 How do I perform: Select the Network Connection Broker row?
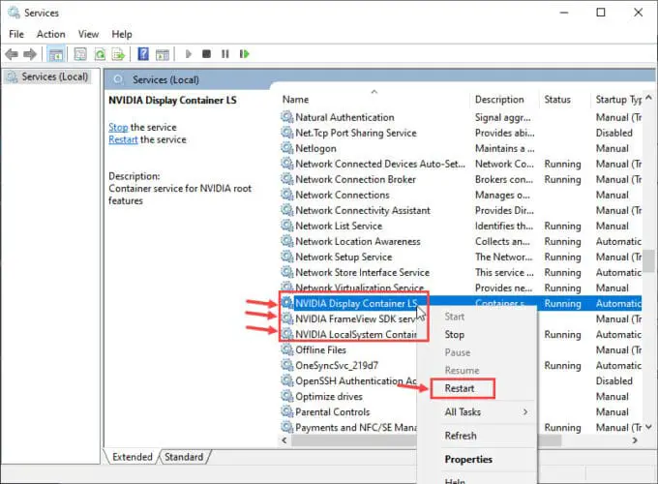(x=461, y=179)
